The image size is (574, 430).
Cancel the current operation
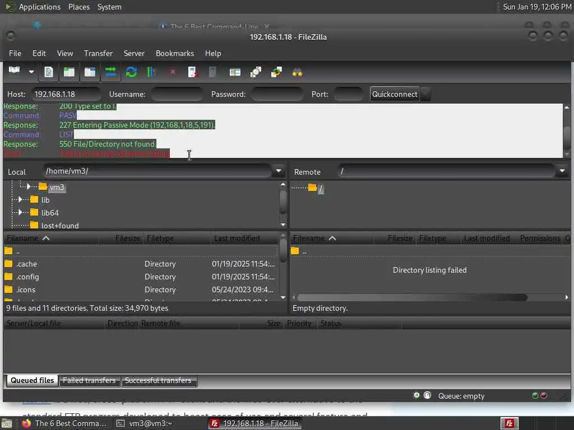(173, 72)
